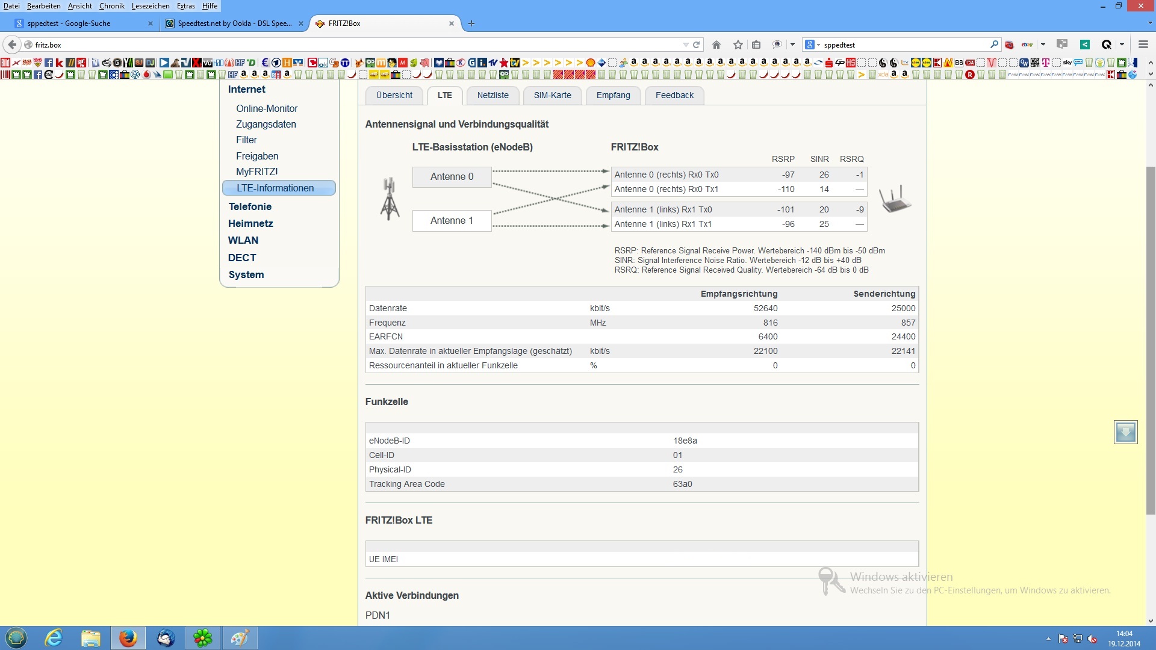Viewport: 1156px width, 650px height.
Task: Click the back navigation arrow
Action: [x=12, y=45]
